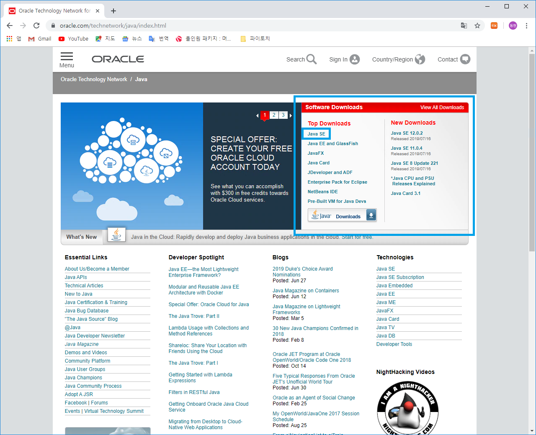Open the Oracle hamburger Menu icon

[67, 56]
